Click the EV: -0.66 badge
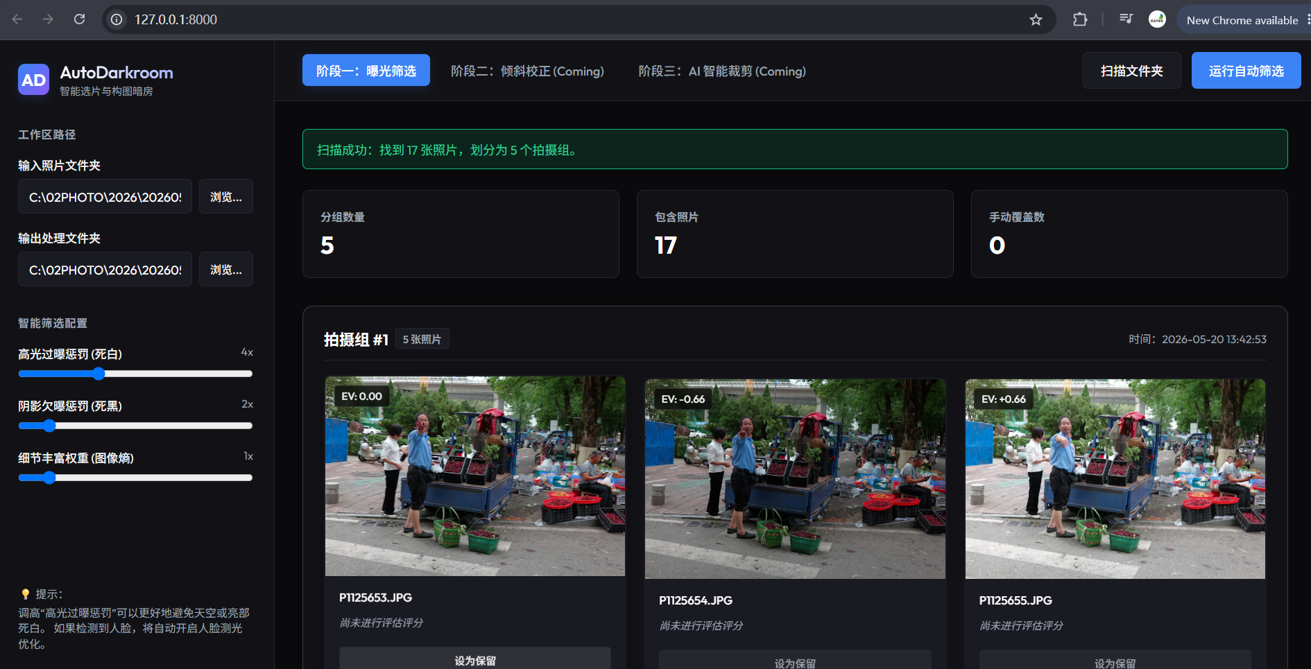Screen dimensions: 1311x669 click(683, 399)
